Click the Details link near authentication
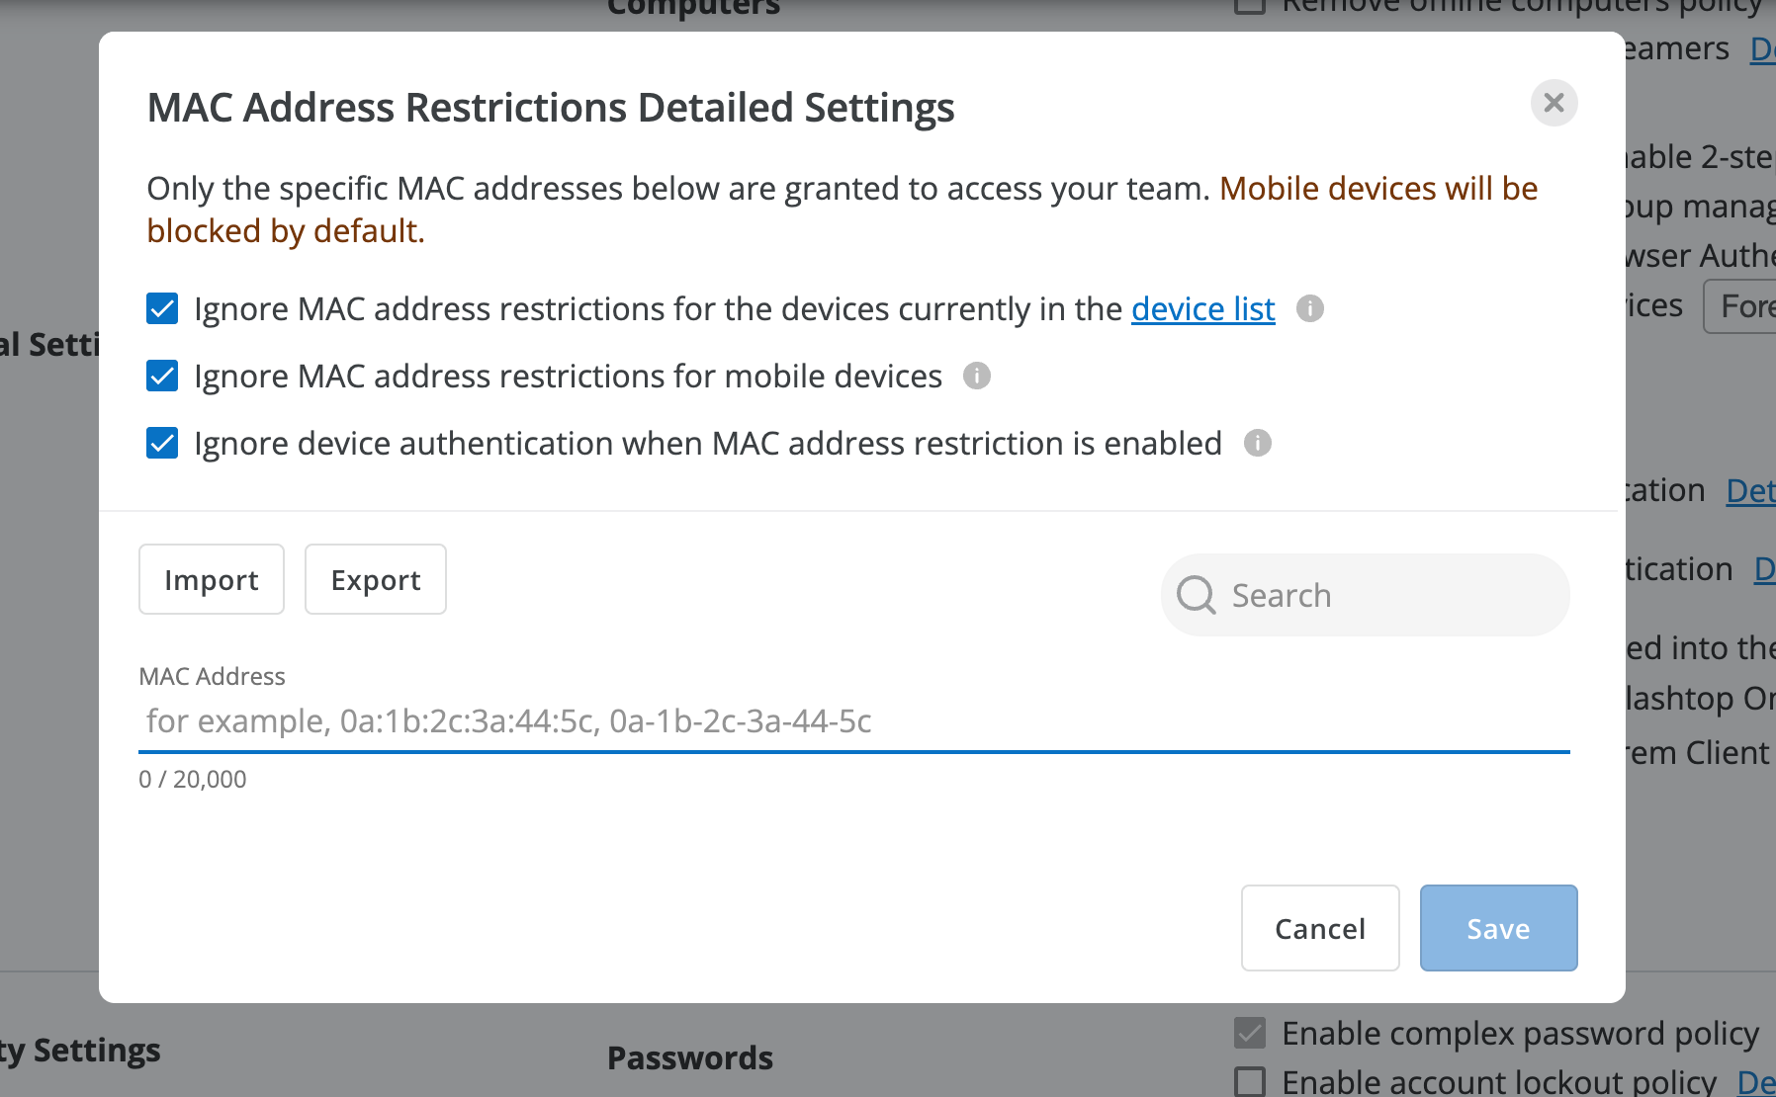1776x1097 pixels. pos(1750,491)
